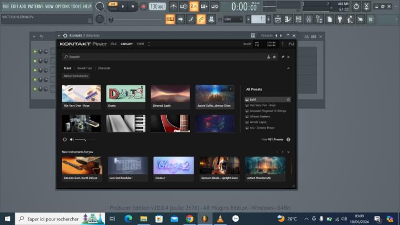Click the pin icon in Kontakt browser
Image resolution: width=400 pixels, height=225 pixels.
tap(282, 57)
